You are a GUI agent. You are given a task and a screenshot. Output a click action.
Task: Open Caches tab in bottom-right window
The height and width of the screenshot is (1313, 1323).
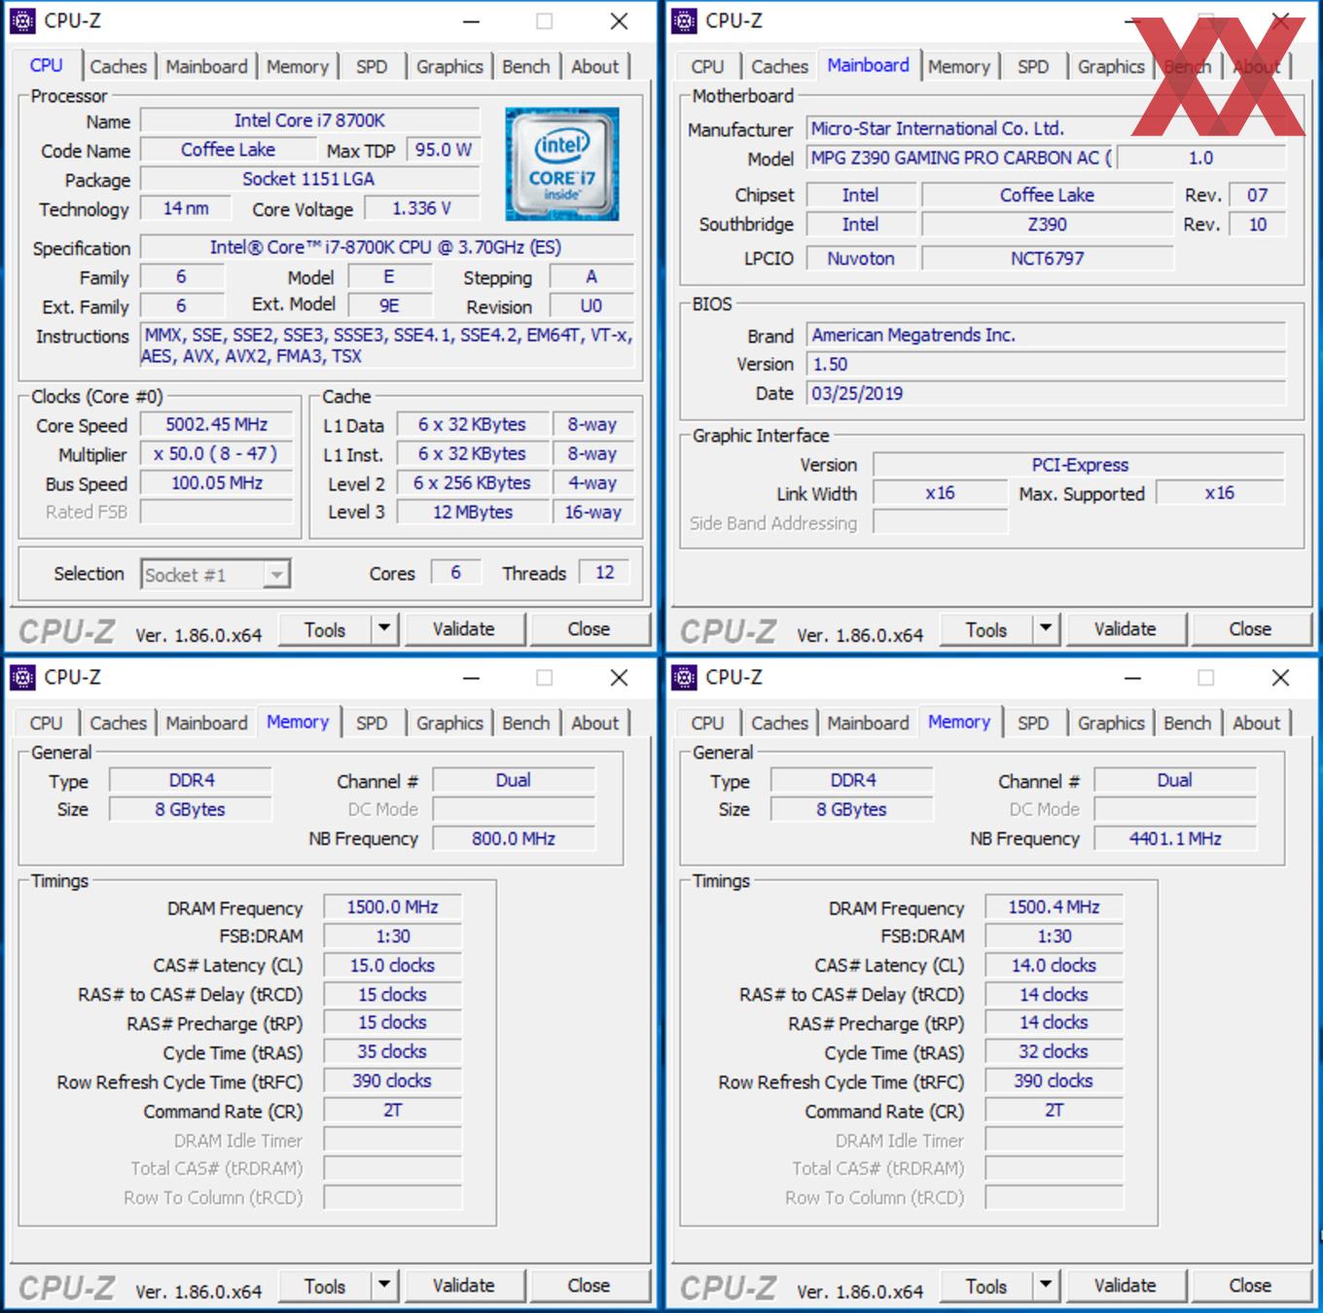coord(779,723)
